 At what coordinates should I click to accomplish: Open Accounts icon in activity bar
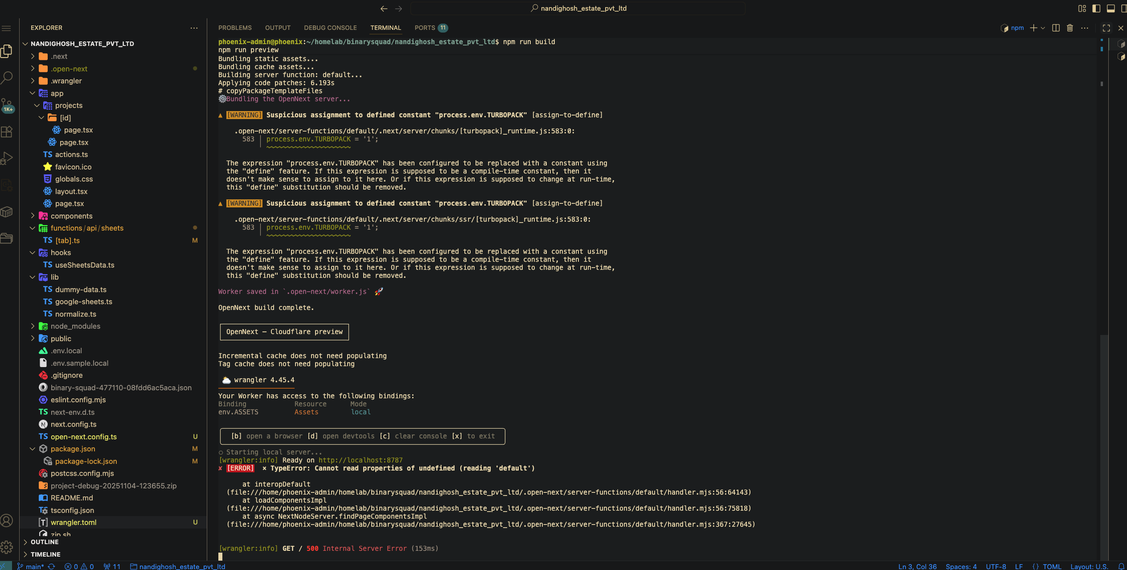coord(7,520)
